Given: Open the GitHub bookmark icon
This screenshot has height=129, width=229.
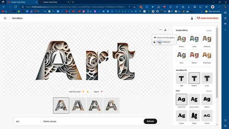Looking at the screenshot, I should (157, 11).
